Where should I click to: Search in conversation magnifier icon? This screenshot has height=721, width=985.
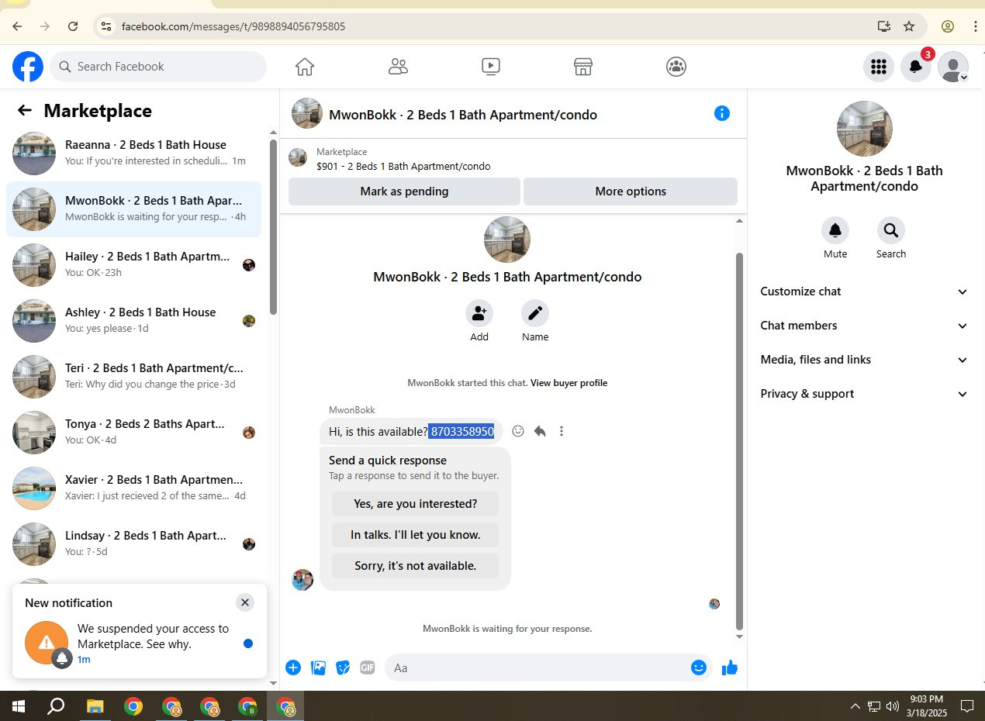tap(891, 230)
